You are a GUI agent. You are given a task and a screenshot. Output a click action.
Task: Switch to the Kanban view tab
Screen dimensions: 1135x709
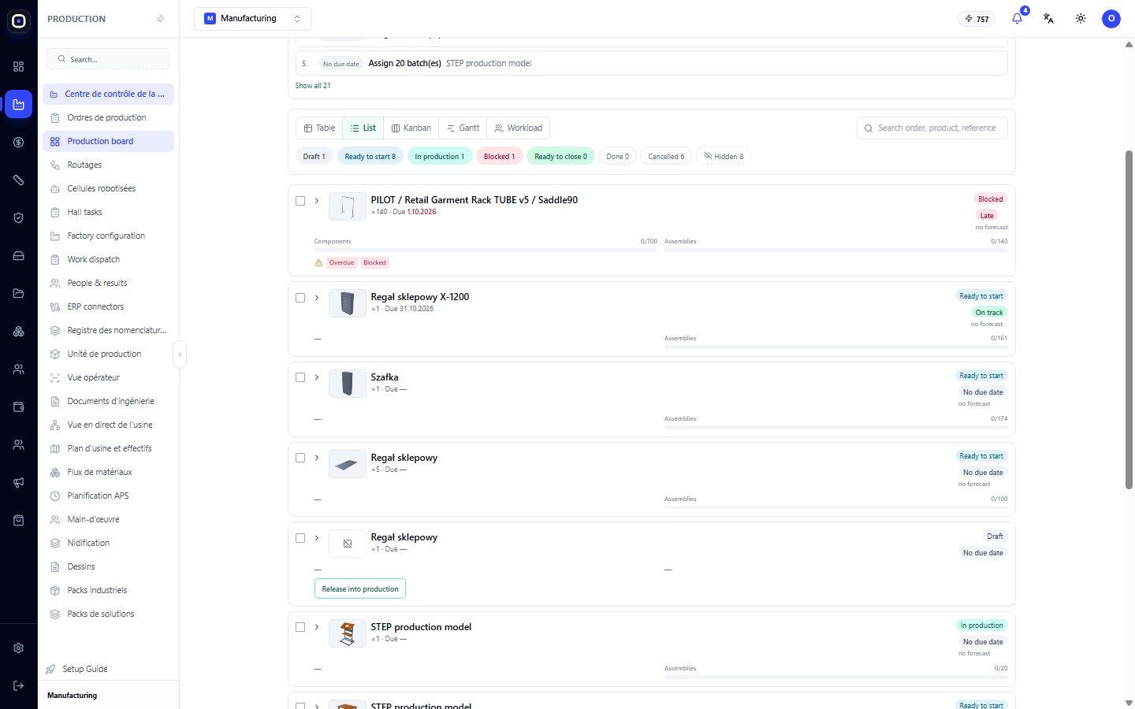pos(411,128)
